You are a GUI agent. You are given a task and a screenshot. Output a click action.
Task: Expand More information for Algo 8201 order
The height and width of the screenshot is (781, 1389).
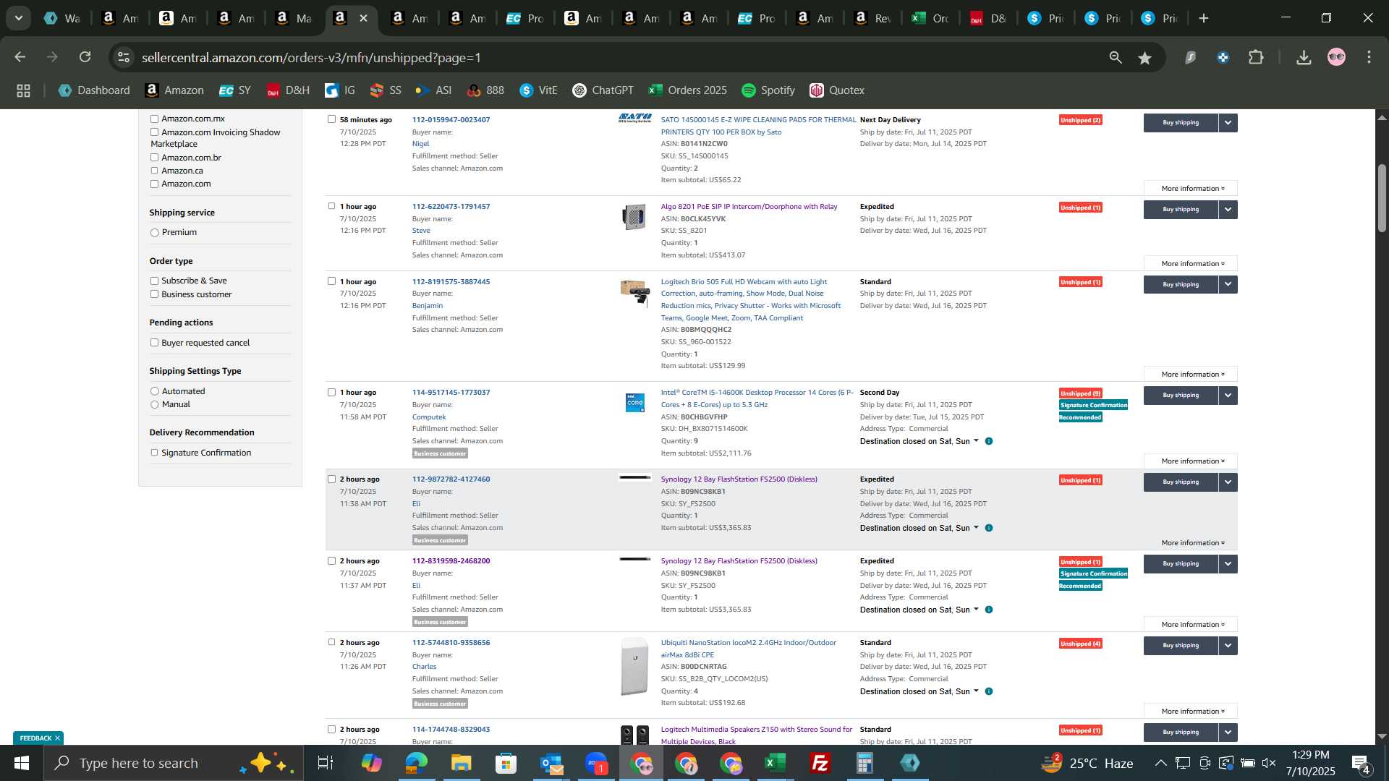click(x=1191, y=264)
